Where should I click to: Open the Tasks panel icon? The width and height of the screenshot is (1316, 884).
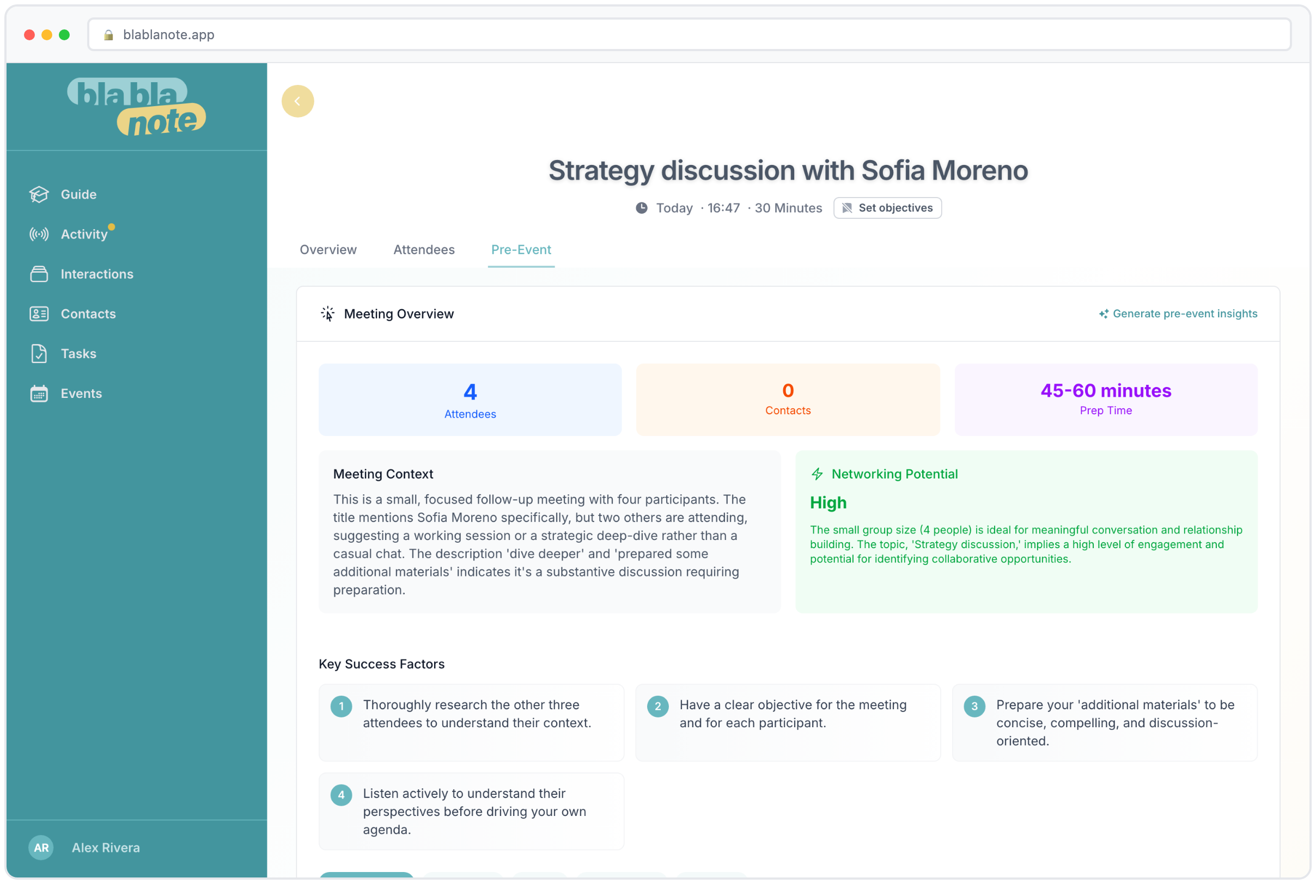tap(38, 353)
